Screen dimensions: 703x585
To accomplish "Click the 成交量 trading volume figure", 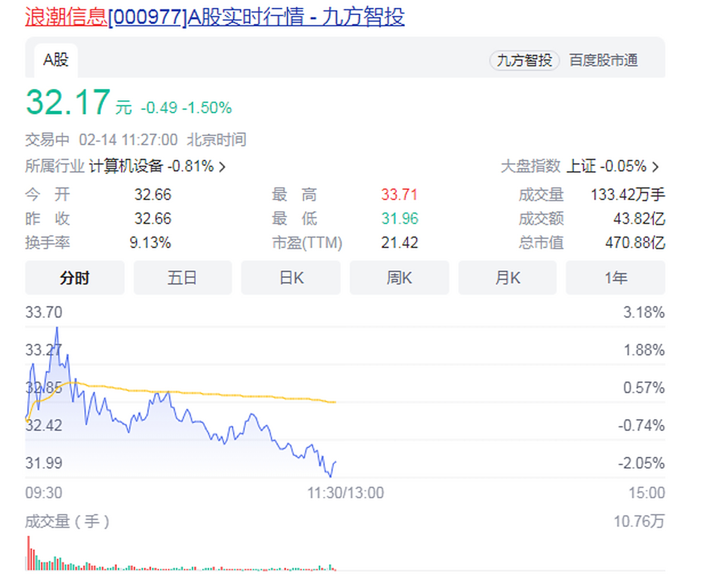I will coord(628,194).
